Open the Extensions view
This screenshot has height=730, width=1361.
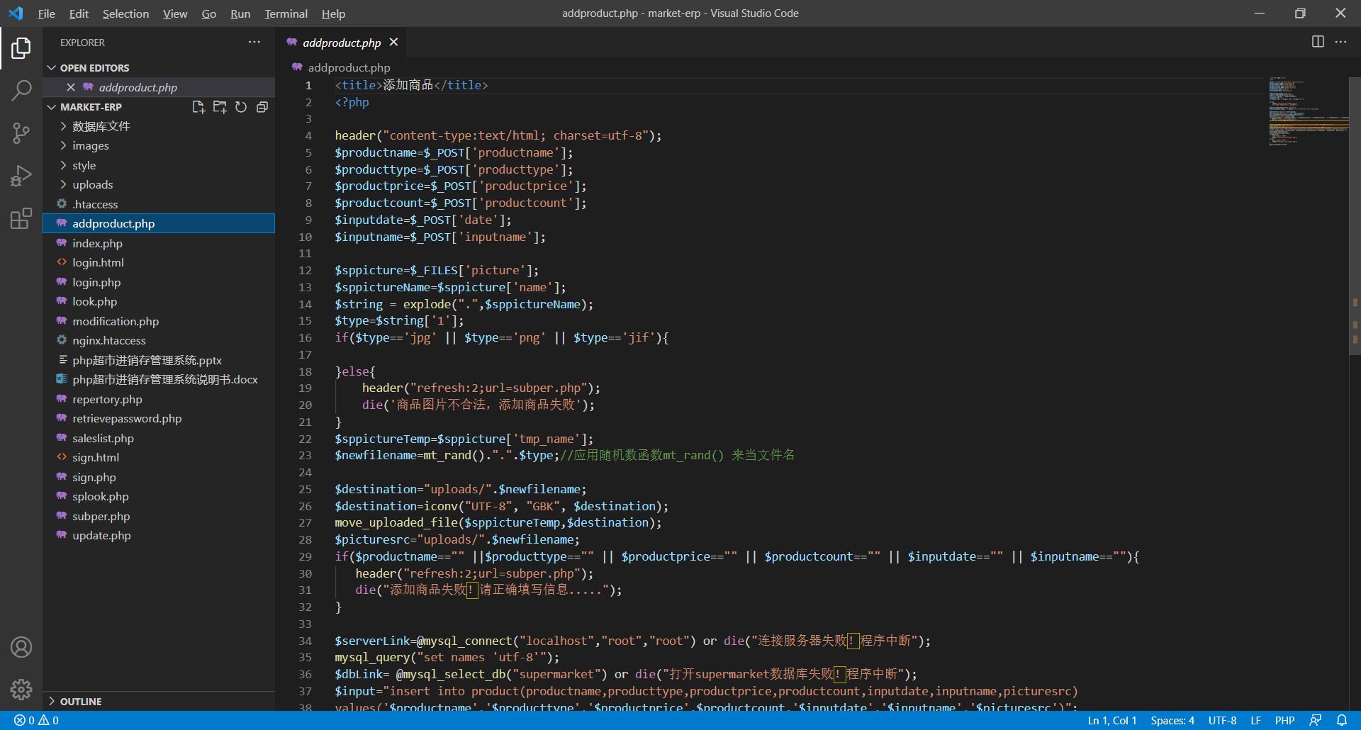click(21, 218)
